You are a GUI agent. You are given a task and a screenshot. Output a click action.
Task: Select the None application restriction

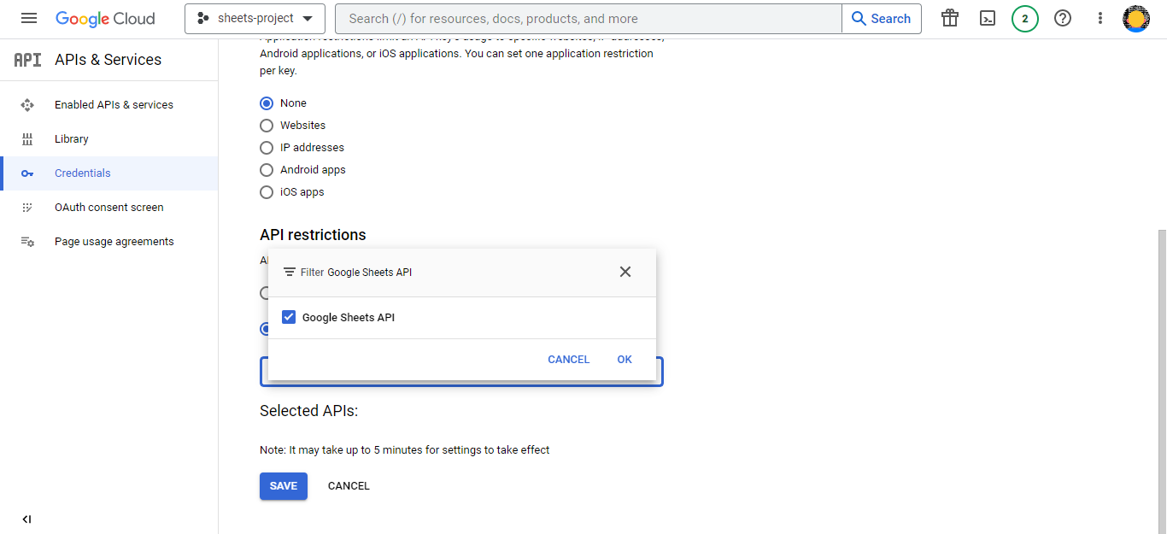pyautogui.click(x=267, y=103)
